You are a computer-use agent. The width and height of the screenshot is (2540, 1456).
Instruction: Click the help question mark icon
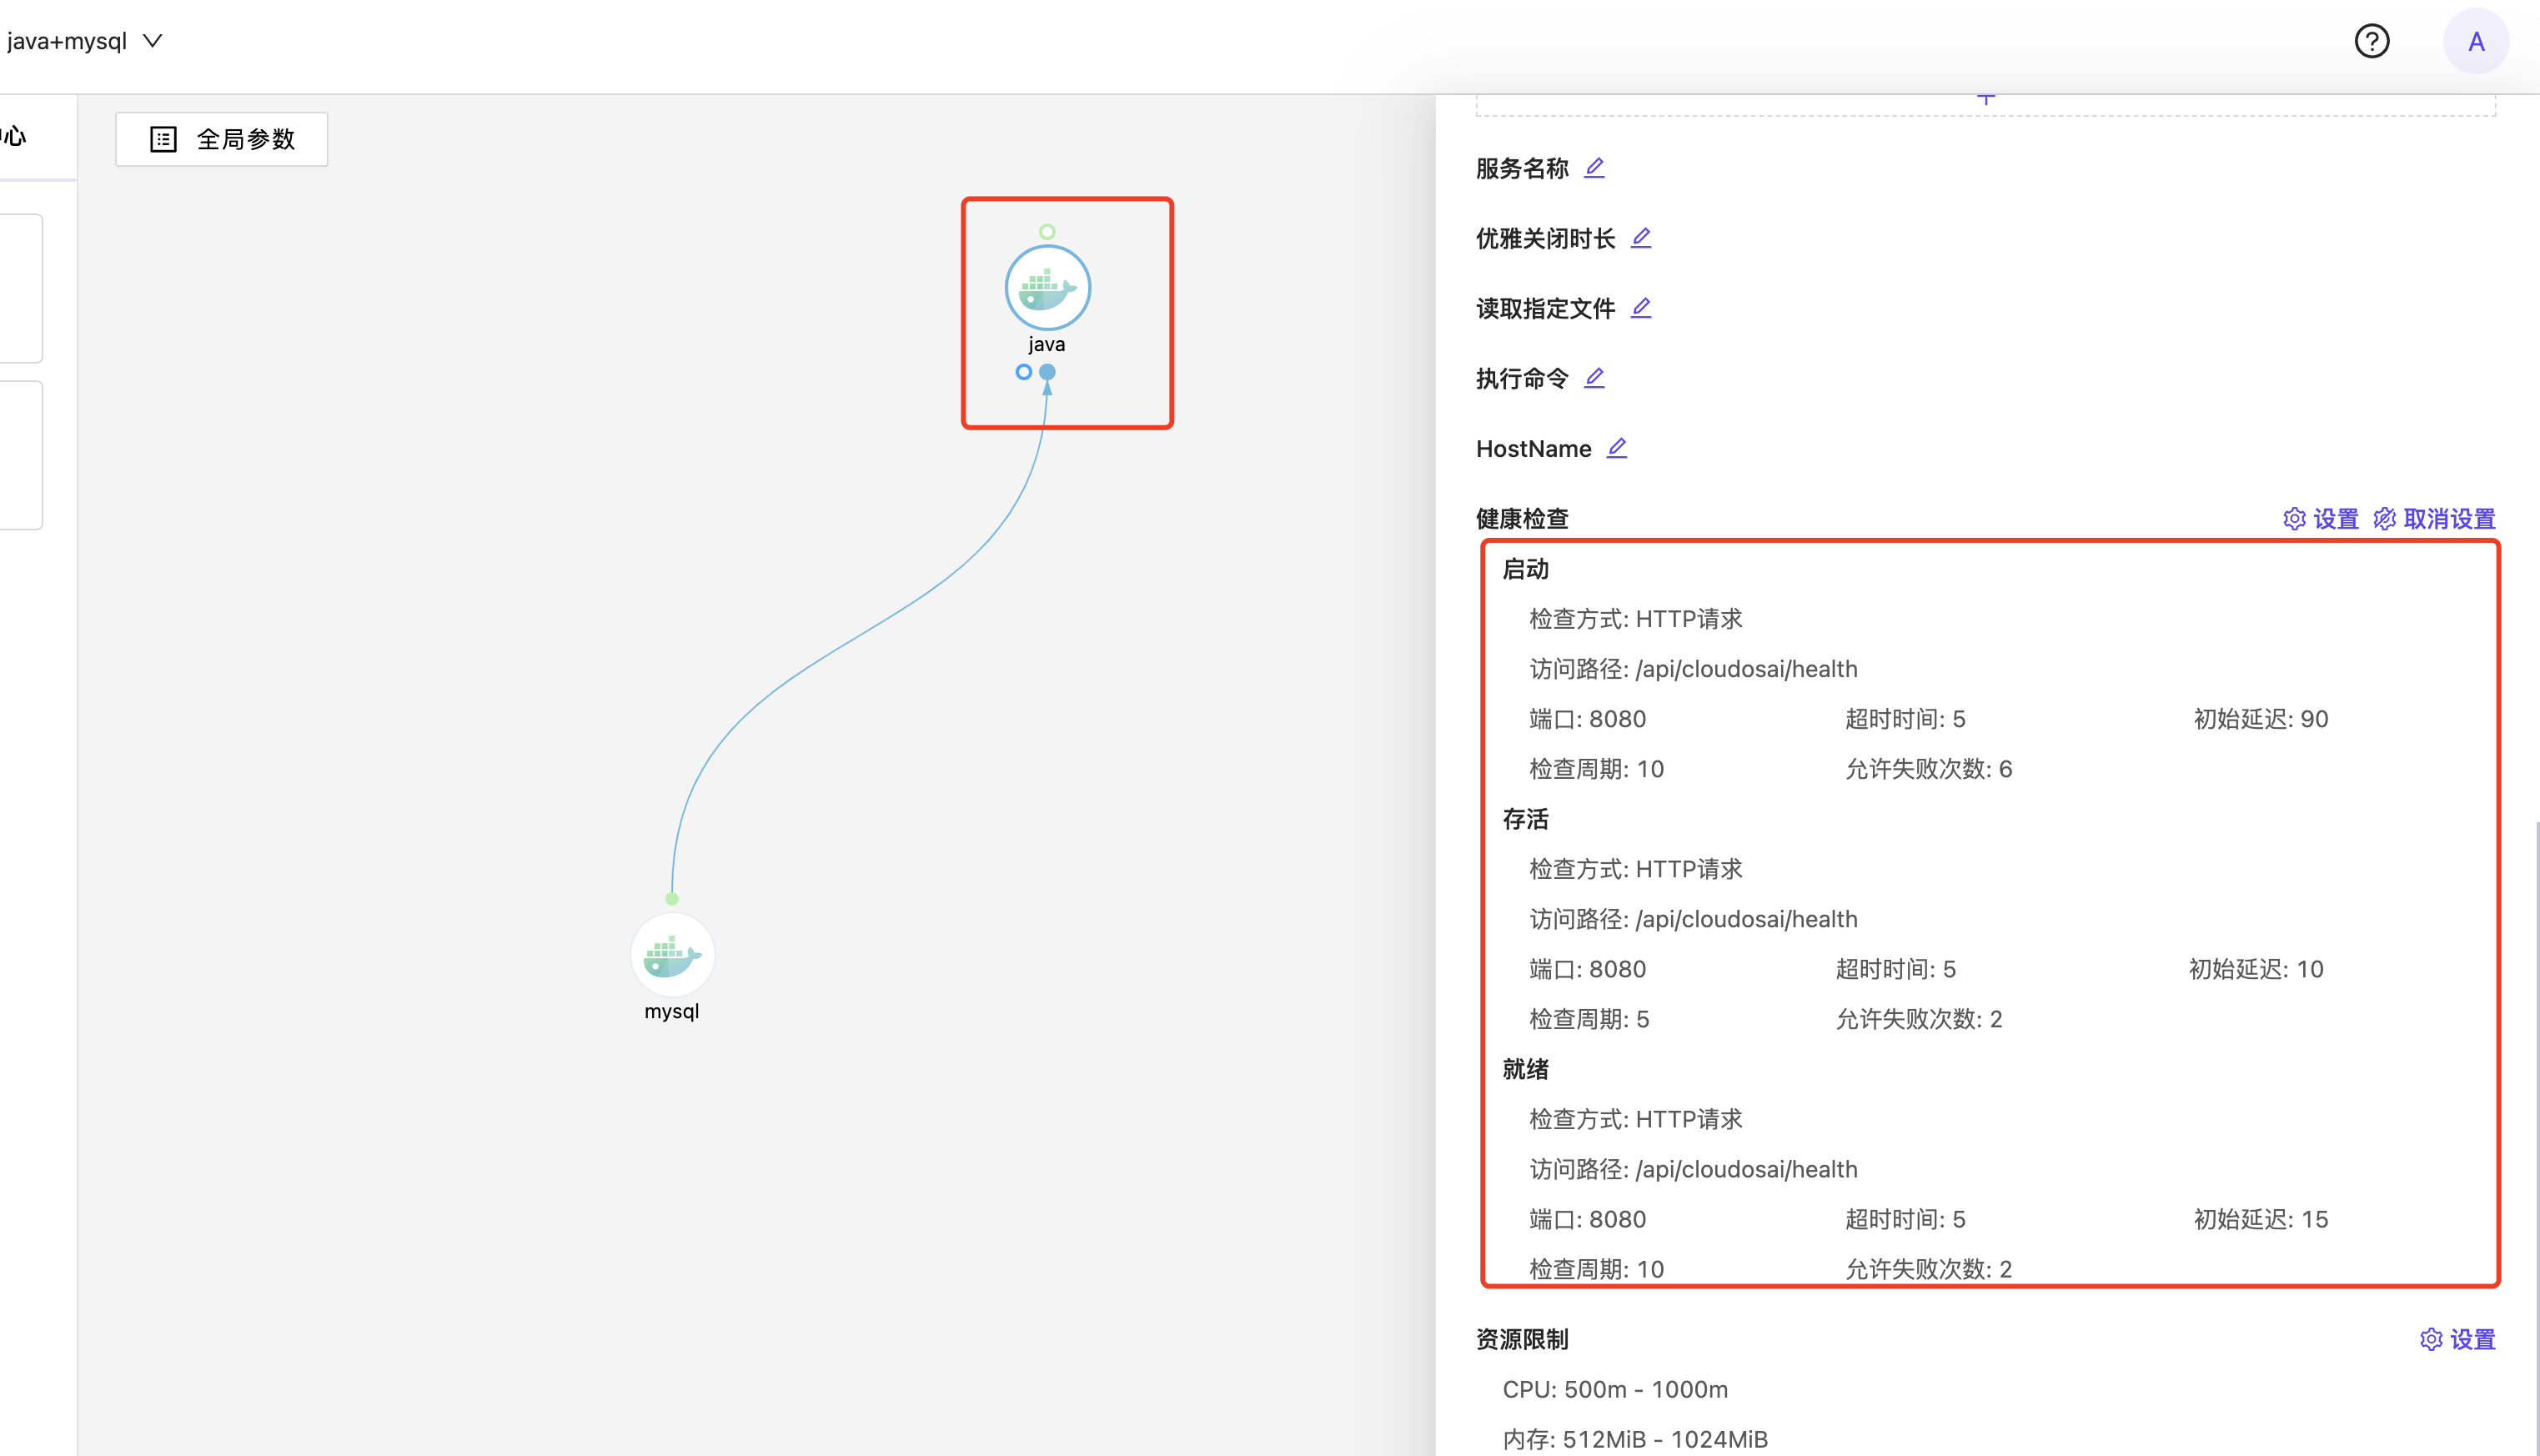(x=2371, y=41)
